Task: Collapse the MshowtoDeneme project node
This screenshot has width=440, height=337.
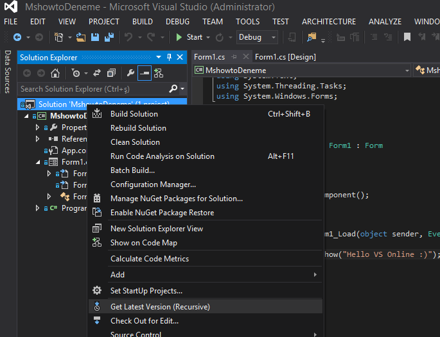Action: click(26, 115)
